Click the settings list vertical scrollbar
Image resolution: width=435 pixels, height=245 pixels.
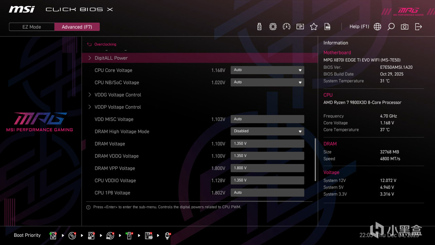tap(316, 160)
